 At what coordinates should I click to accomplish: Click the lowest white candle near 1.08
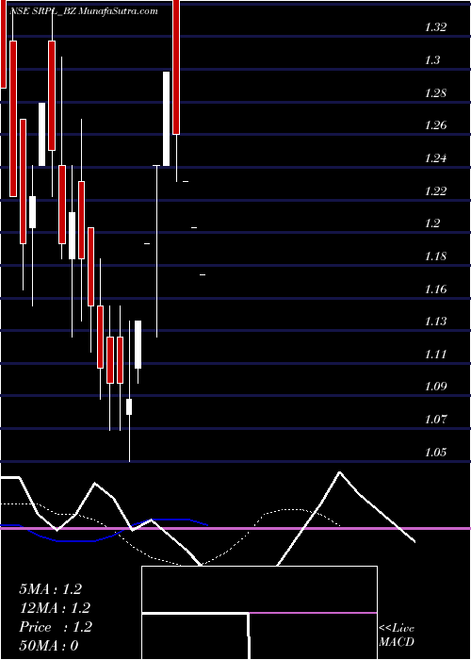(x=130, y=406)
